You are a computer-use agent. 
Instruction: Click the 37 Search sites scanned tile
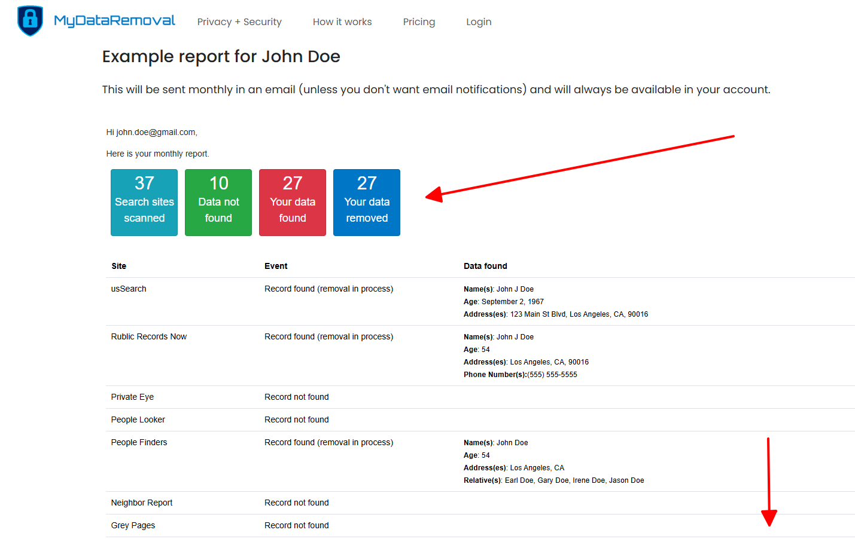[144, 203]
